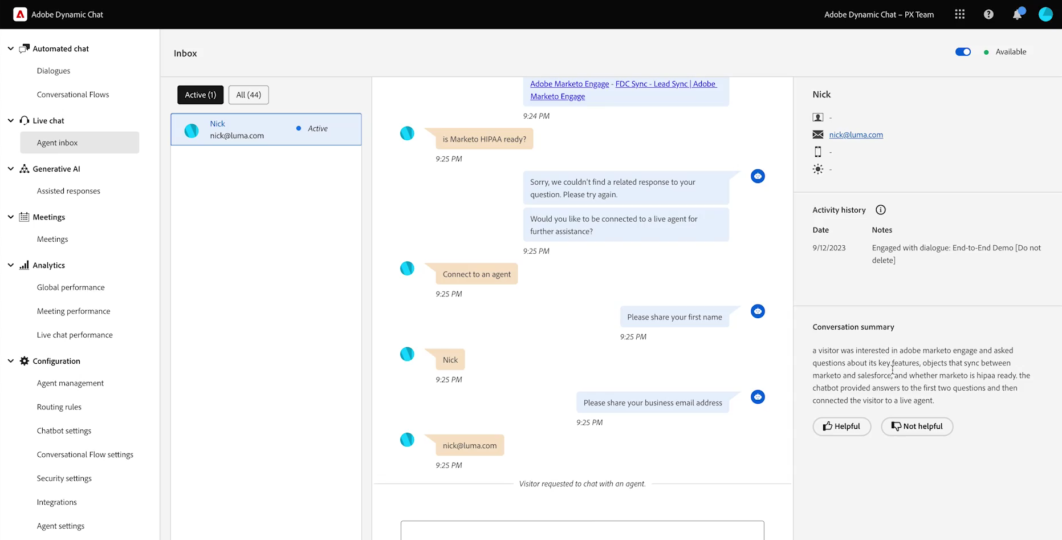Click the 'is Marketo HIPAA ready?' message

[484, 139]
